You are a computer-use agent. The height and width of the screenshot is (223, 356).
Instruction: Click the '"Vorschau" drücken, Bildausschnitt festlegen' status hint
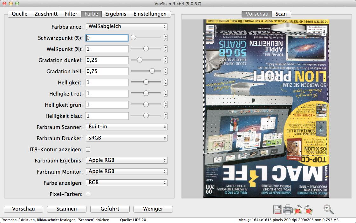point(55,220)
